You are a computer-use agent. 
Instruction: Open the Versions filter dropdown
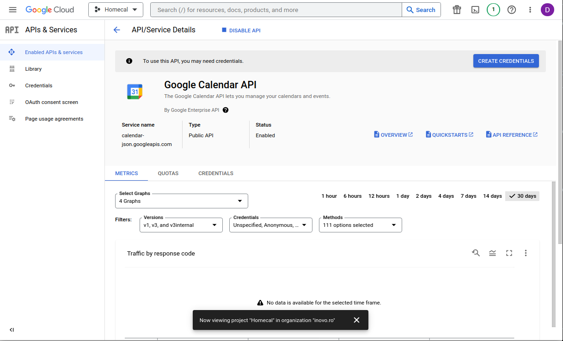point(181,225)
